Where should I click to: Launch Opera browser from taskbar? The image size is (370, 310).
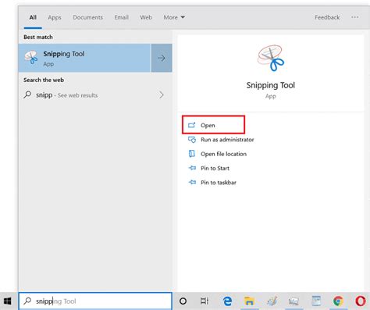coord(361,301)
